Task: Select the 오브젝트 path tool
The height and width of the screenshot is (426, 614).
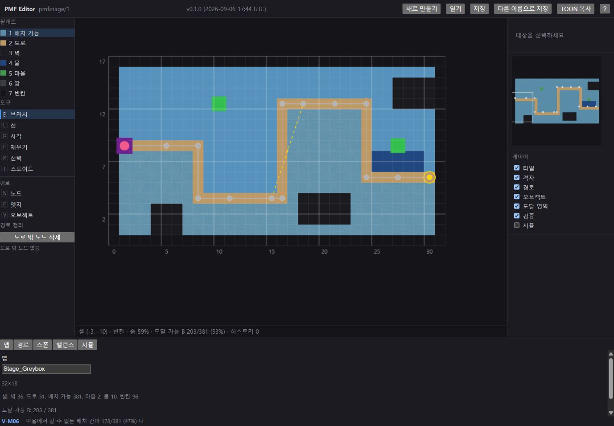Action: click(37, 215)
